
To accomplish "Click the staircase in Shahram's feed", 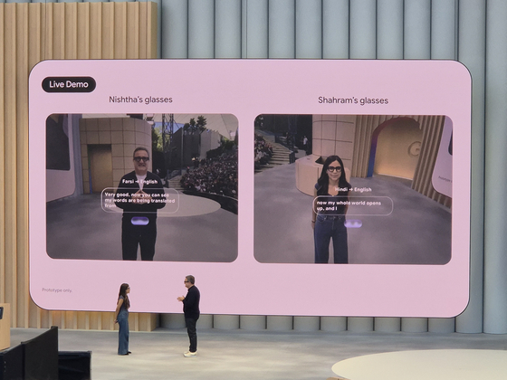I will click(x=279, y=153).
